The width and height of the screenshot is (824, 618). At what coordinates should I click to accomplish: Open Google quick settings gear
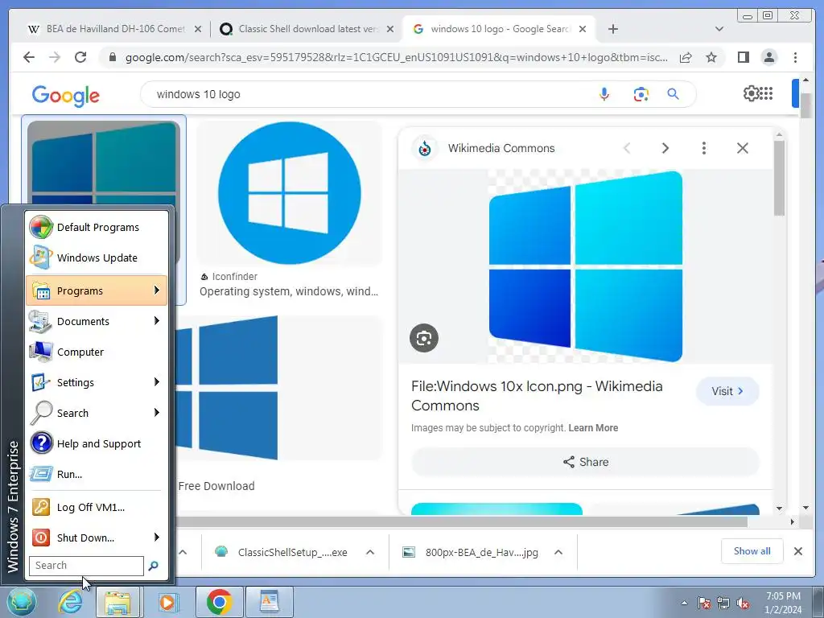(x=751, y=93)
